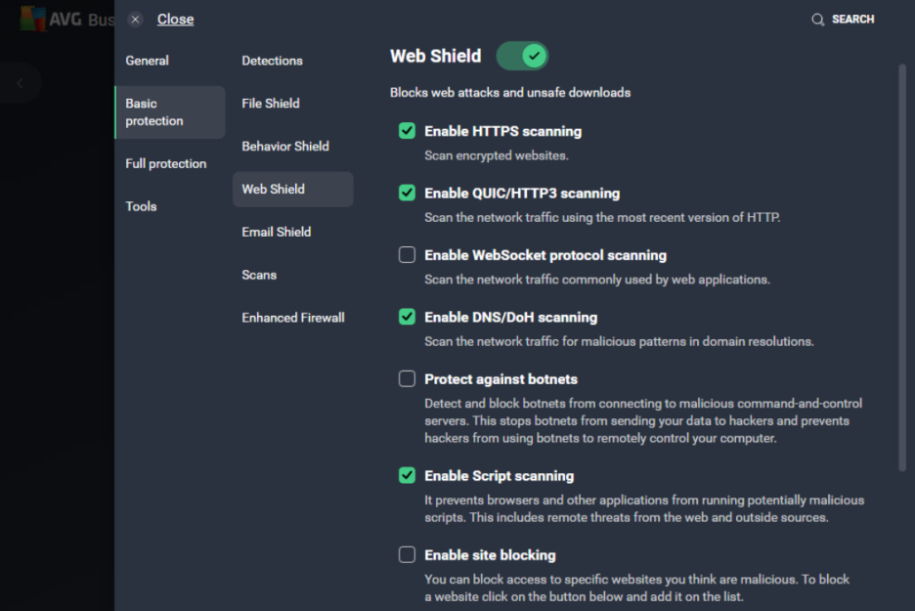Click the X icon next to Close
The image size is (915, 611).
[x=134, y=18]
